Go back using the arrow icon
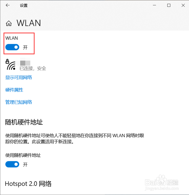 tap(8, 5)
